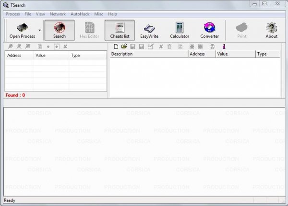Click the search results Value column header
The width and height of the screenshot is (288, 206).
(x=51, y=56)
